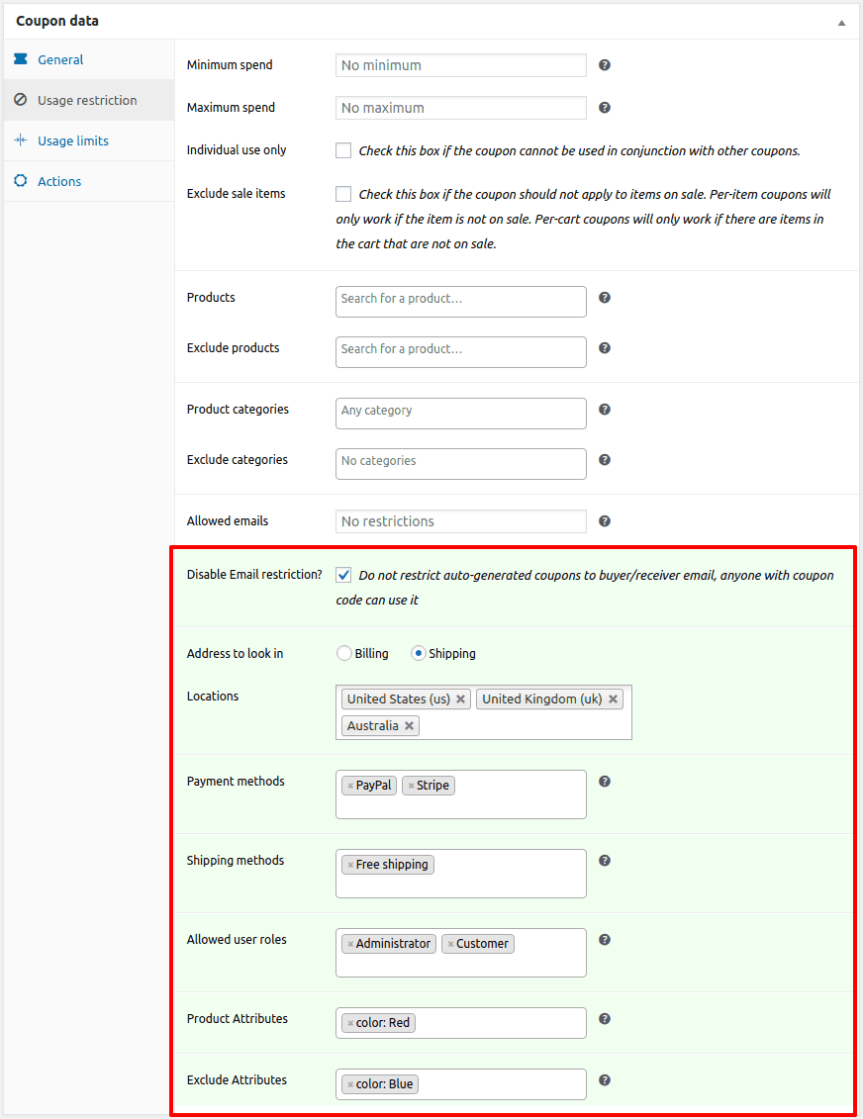Click the 'Coupon data' heading
This screenshot has height=1119, width=863.
pos(57,22)
